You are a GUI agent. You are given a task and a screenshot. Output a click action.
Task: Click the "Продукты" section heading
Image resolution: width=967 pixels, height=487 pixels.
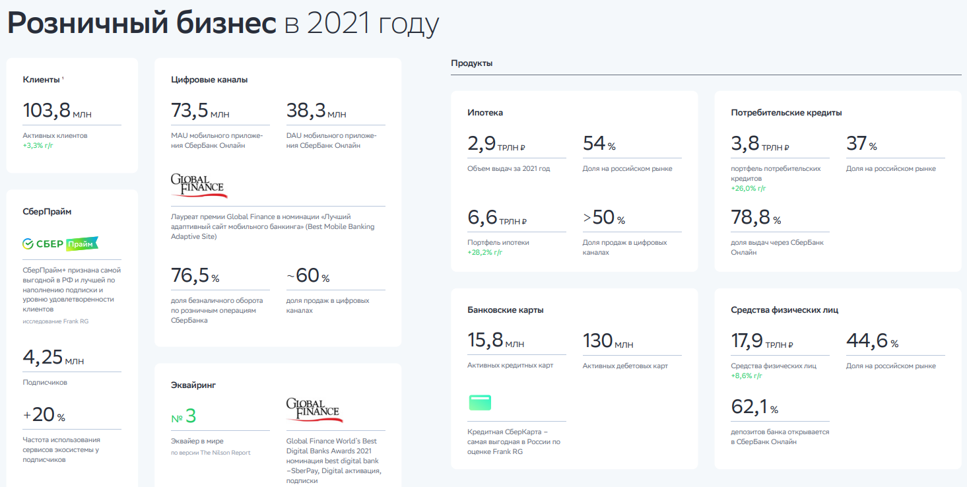tap(472, 63)
